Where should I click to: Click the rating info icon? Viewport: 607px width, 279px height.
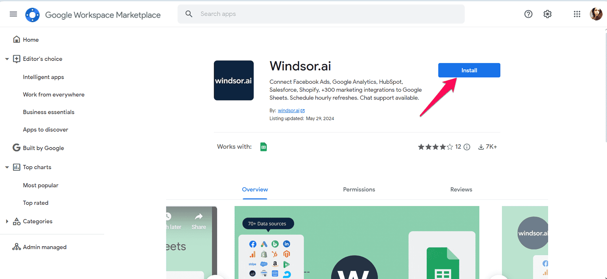click(467, 147)
